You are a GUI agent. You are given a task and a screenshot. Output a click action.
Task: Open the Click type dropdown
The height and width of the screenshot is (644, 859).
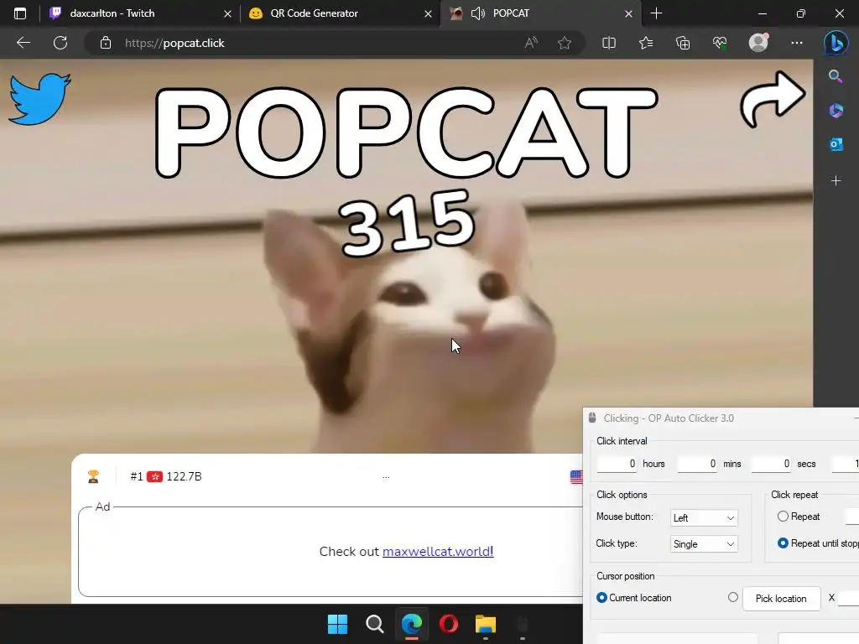pos(704,543)
